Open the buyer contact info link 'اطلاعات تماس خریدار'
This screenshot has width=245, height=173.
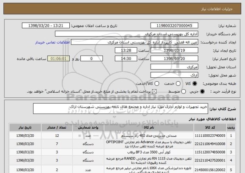52,43
